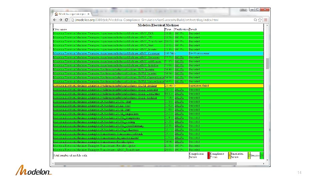Click the horizontal scrollbar left arrow
This screenshot has height=180, width=320.
53,164
